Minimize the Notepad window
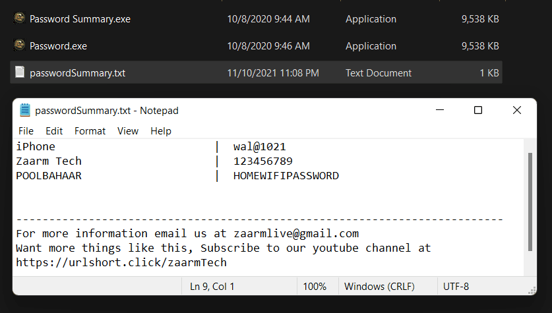This screenshot has width=552, height=313. coord(440,110)
